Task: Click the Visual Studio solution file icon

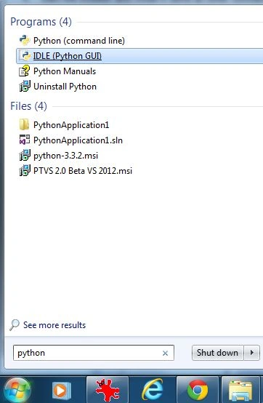Action: click(25, 140)
